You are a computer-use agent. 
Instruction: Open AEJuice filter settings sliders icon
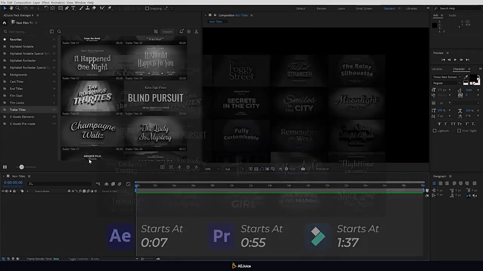(x=155, y=32)
